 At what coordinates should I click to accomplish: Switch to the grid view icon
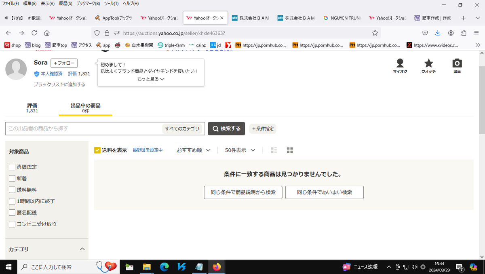coord(290,150)
